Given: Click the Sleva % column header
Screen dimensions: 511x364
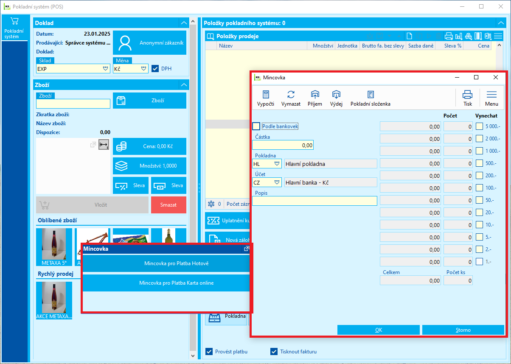Looking at the screenshot, I should coord(449,46).
